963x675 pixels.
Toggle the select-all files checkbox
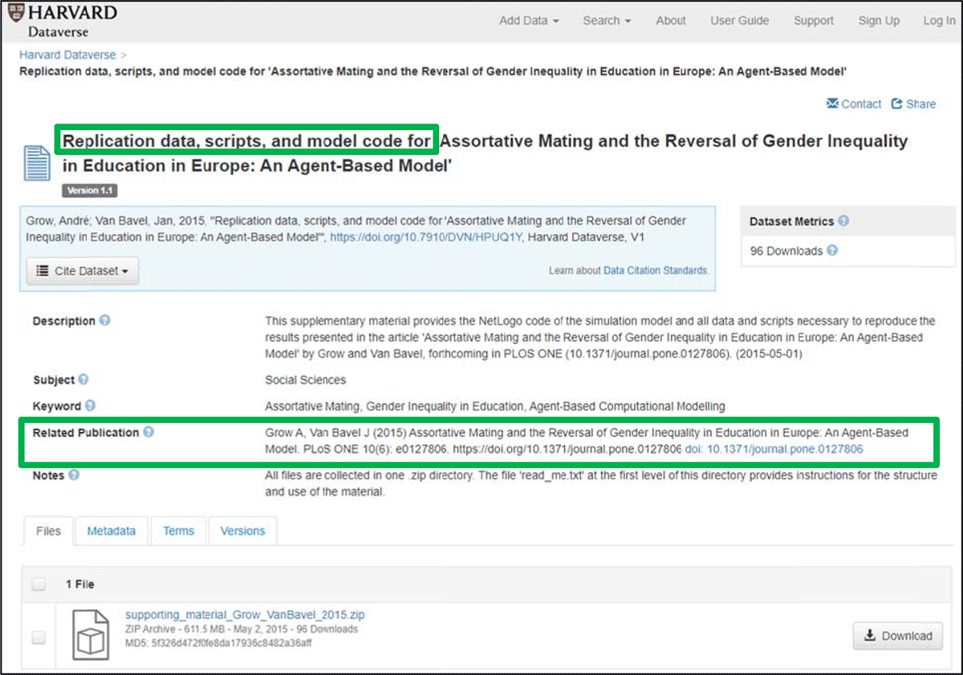pyautogui.click(x=39, y=584)
